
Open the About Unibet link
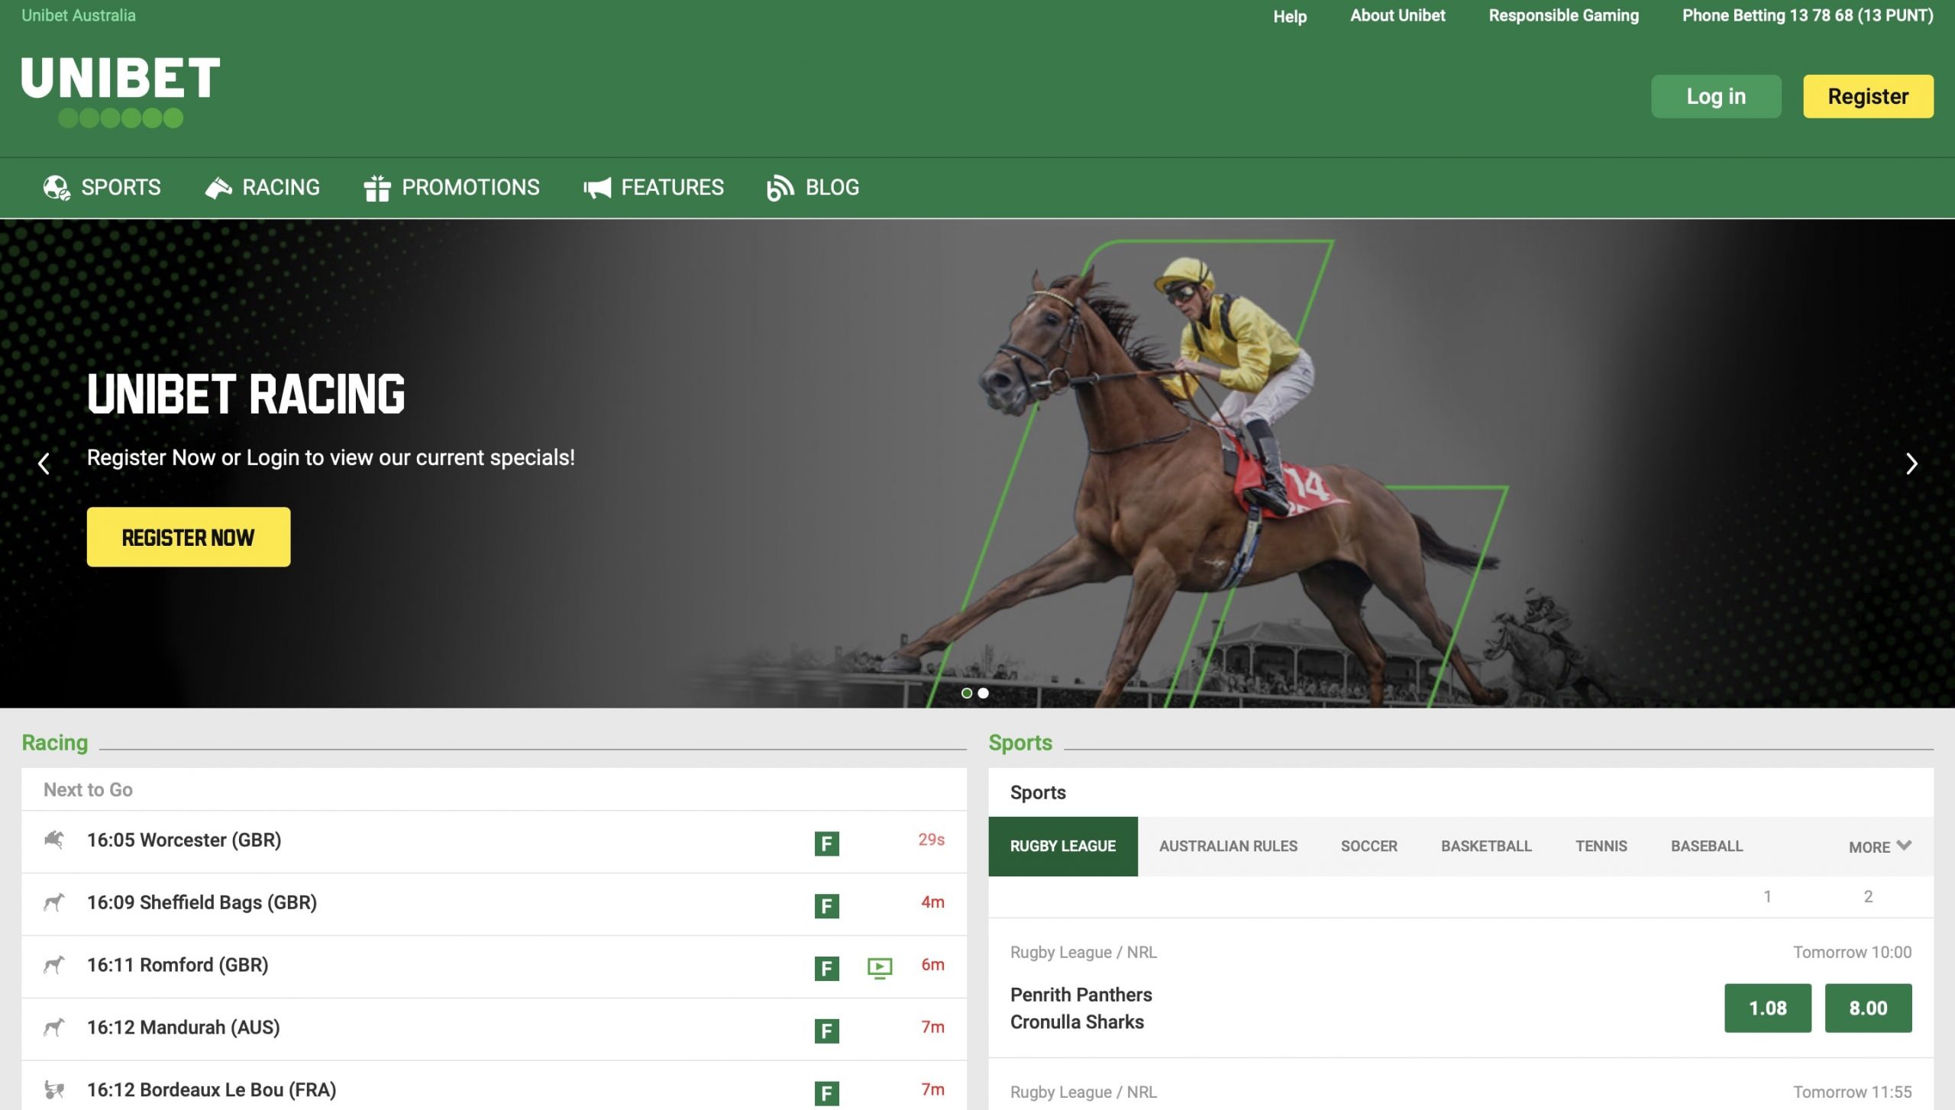click(1398, 15)
